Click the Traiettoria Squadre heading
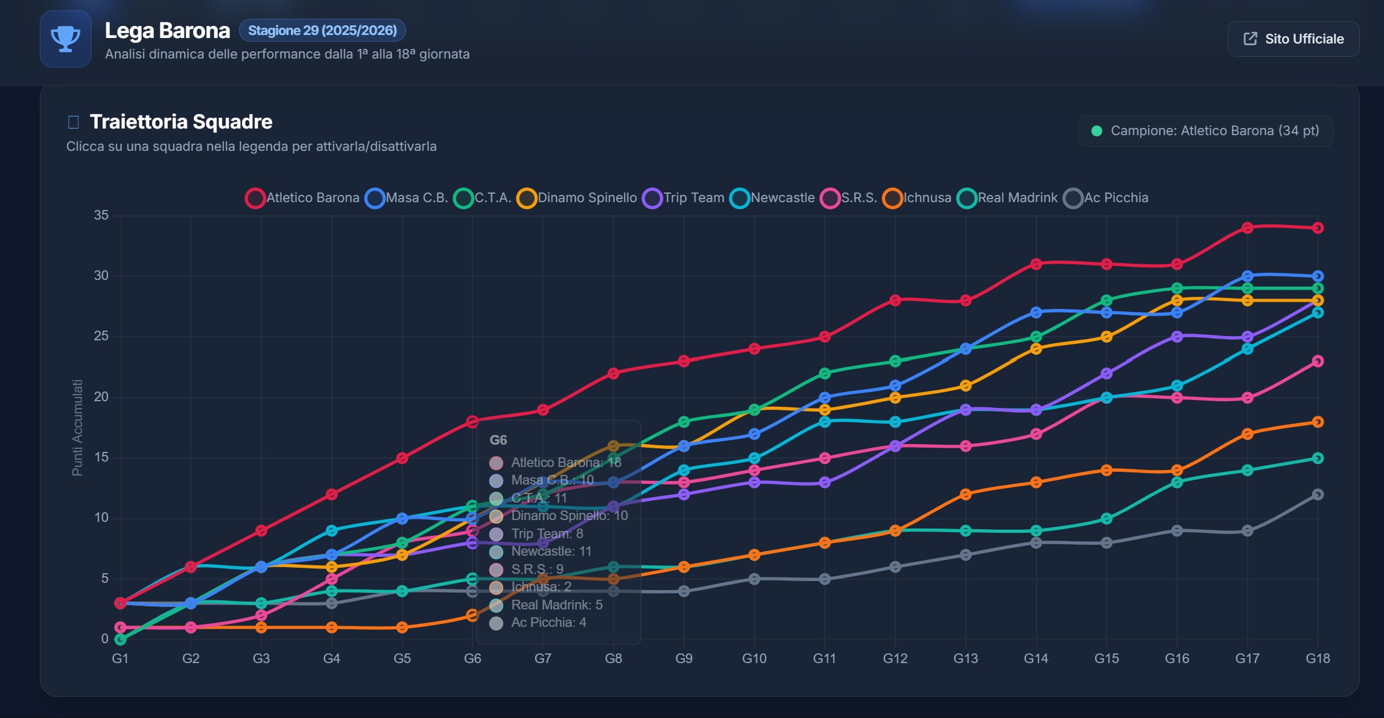Image resolution: width=1384 pixels, height=718 pixels. [181, 122]
